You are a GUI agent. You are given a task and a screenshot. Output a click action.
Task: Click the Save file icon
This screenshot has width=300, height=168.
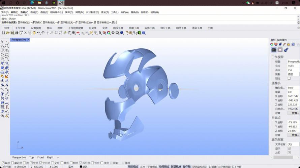12,33
